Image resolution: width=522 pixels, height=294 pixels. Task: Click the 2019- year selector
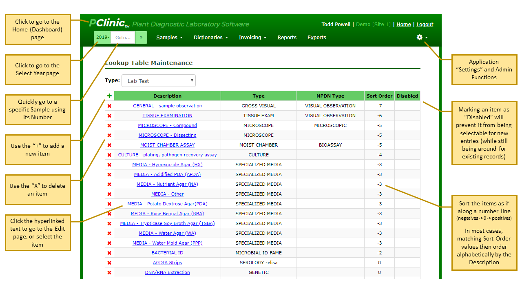point(102,37)
